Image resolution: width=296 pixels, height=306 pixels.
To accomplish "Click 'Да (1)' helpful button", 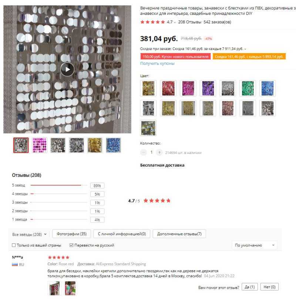I will [250, 287].
